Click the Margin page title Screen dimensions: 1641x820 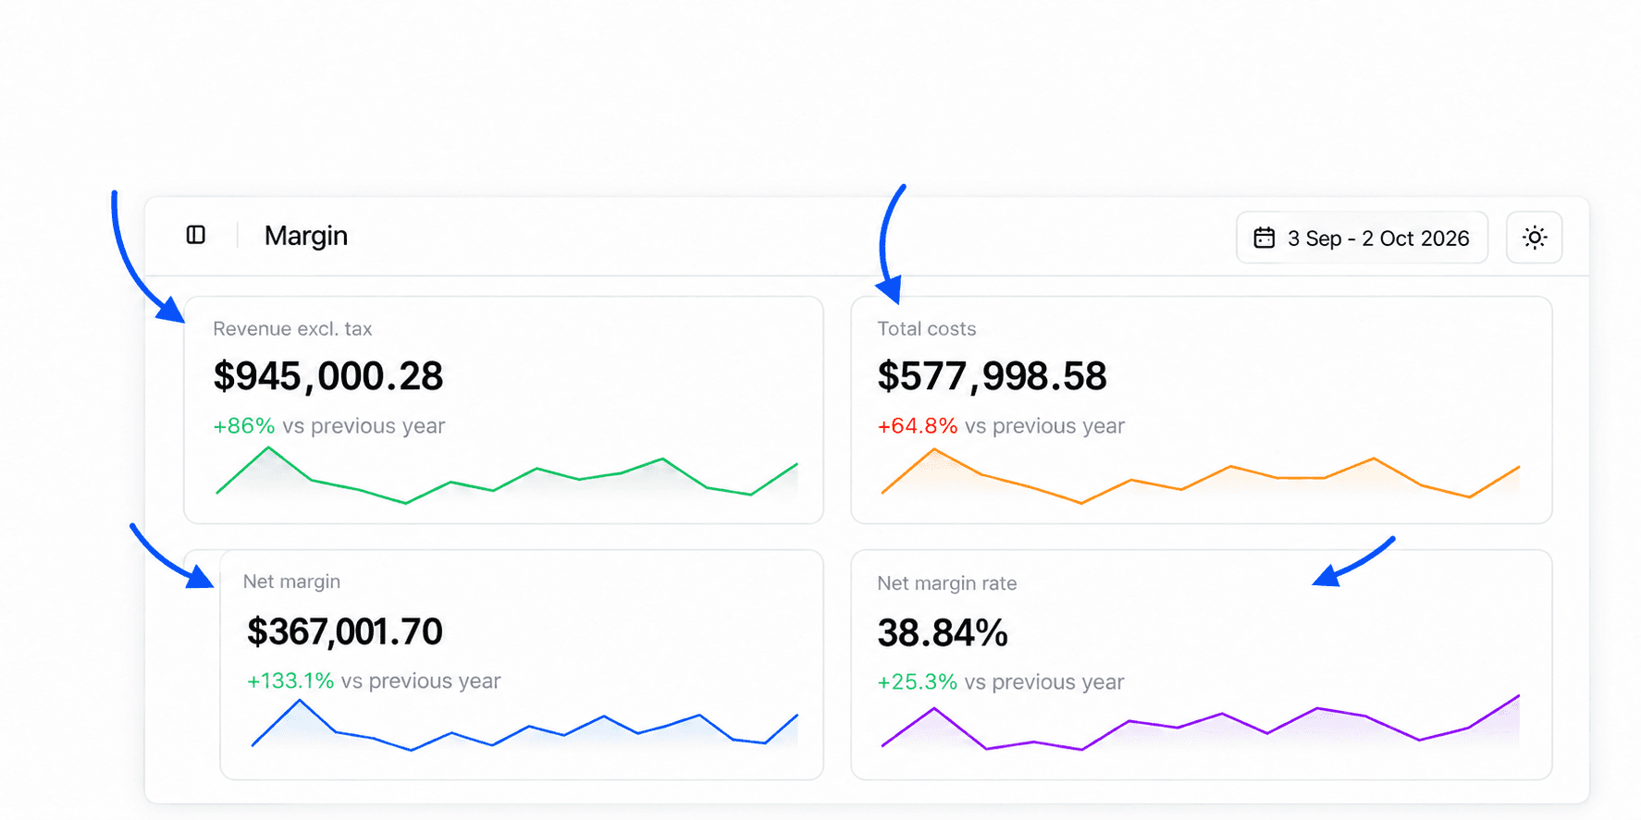306,236
